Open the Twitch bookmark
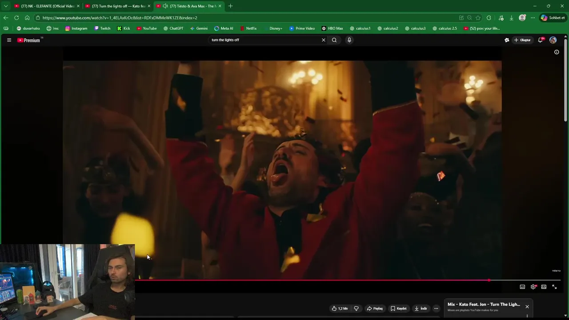The width and height of the screenshot is (569, 320). tap(102, 28)
